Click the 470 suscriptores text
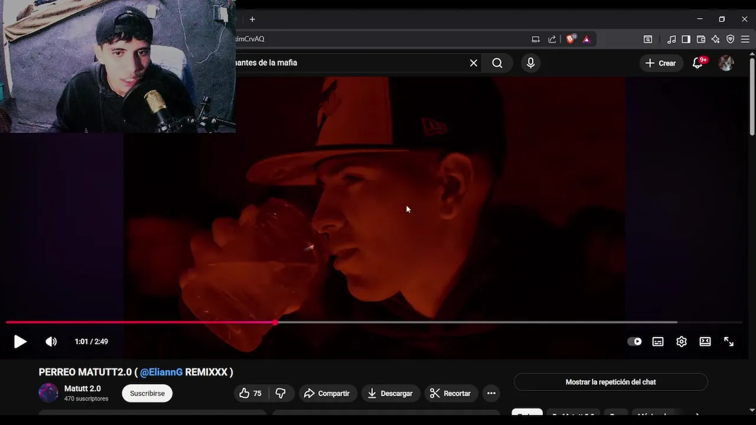Viewport: 756px width, 425px height. (x=86, y=399)
